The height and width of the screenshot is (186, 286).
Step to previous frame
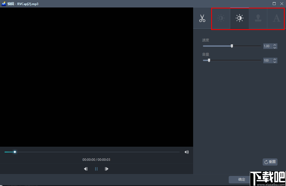click(x=86, y=169)
